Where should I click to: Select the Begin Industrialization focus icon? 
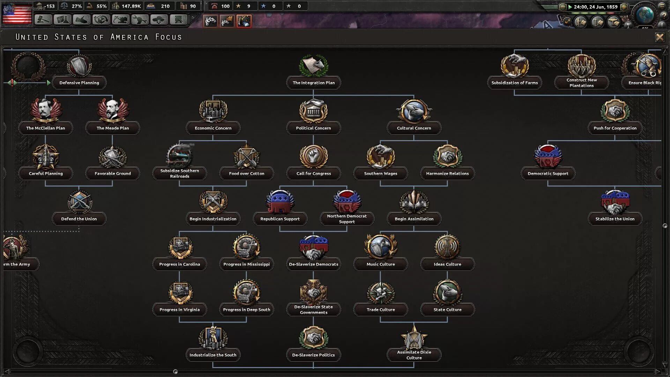[213, 202]
